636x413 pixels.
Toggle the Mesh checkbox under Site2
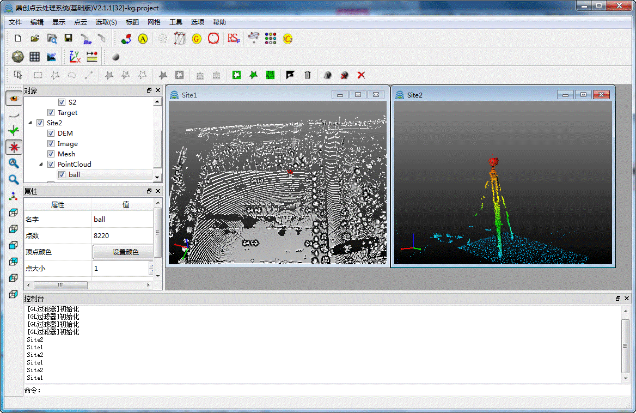51,154
